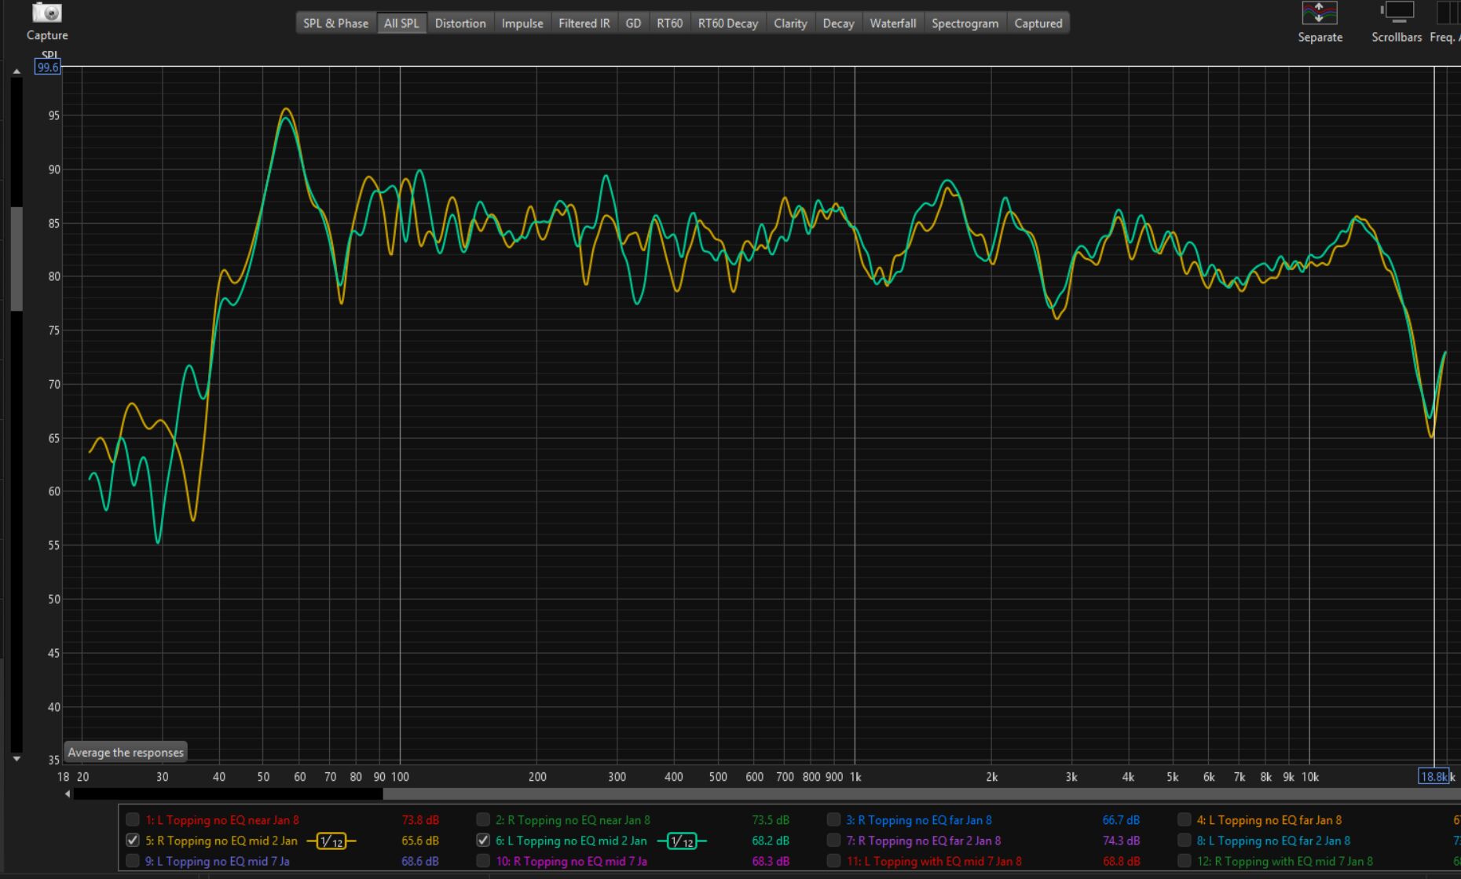Click the Freq. Axis icon
The width and height of the screenshot is (1461, 879).
[x=1447, y=13]
